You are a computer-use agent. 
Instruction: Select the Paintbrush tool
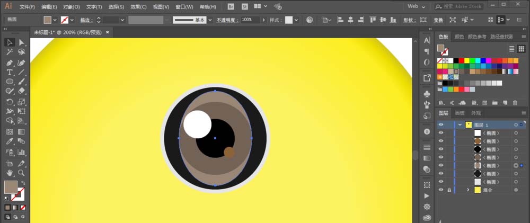tap(22, 82)
